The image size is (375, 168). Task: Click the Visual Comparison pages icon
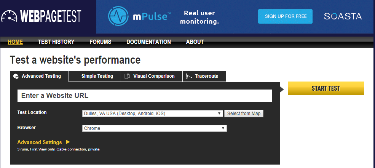pyautogui.click(x=127, y=76)
